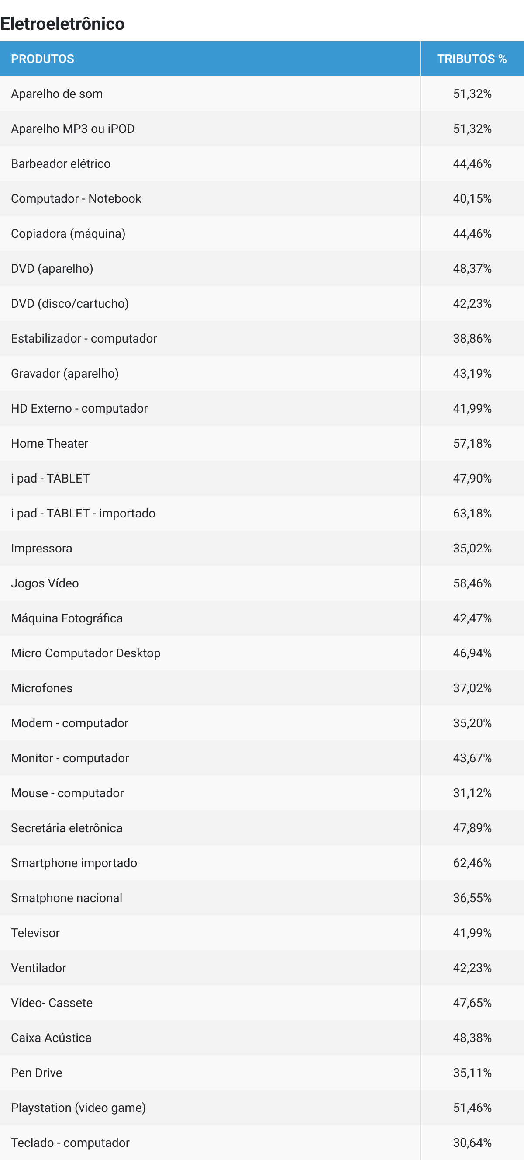524x1160 pixels.
Task: Select the Caixa Acústica row
Action: coord(262,1038)
